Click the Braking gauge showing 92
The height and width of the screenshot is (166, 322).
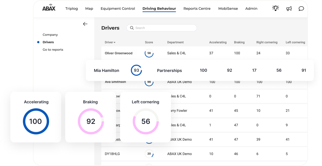pyautogui.click(x=91, y=121)
